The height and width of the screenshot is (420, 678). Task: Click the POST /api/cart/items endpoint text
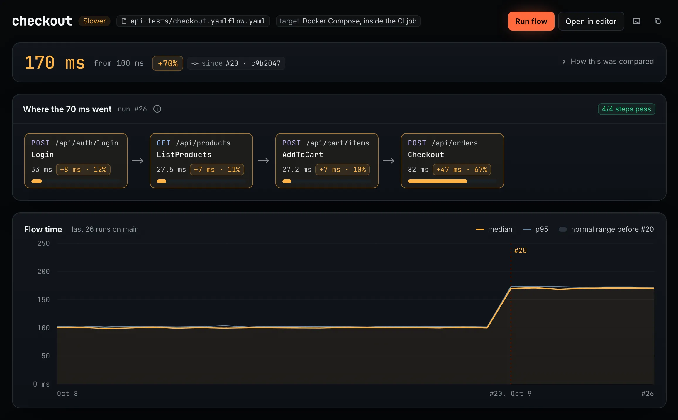[326, 143]
